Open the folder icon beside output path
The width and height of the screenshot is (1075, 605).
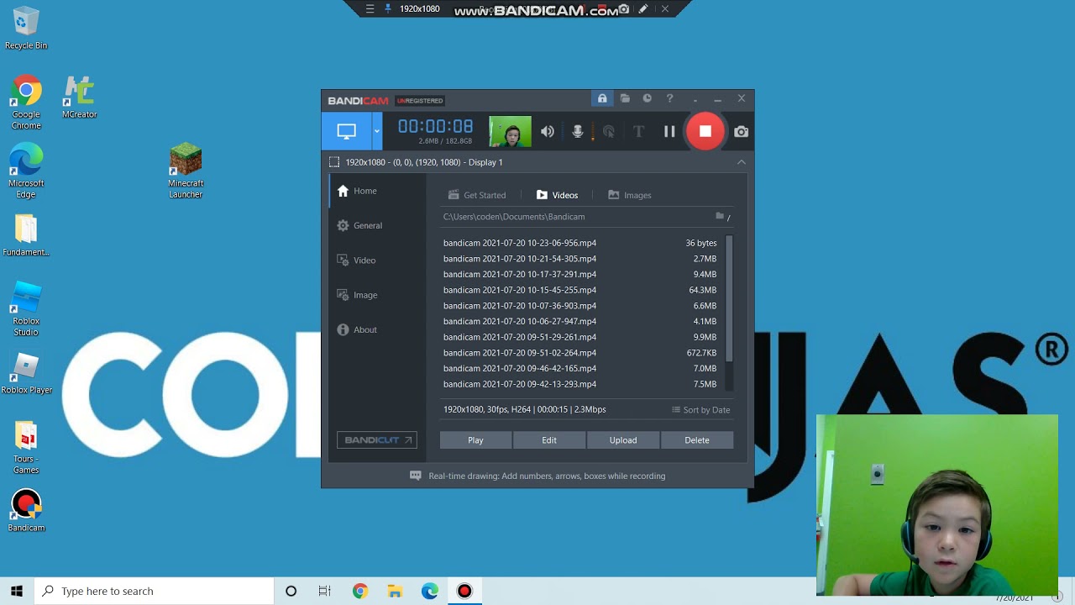tap(720, 216)
